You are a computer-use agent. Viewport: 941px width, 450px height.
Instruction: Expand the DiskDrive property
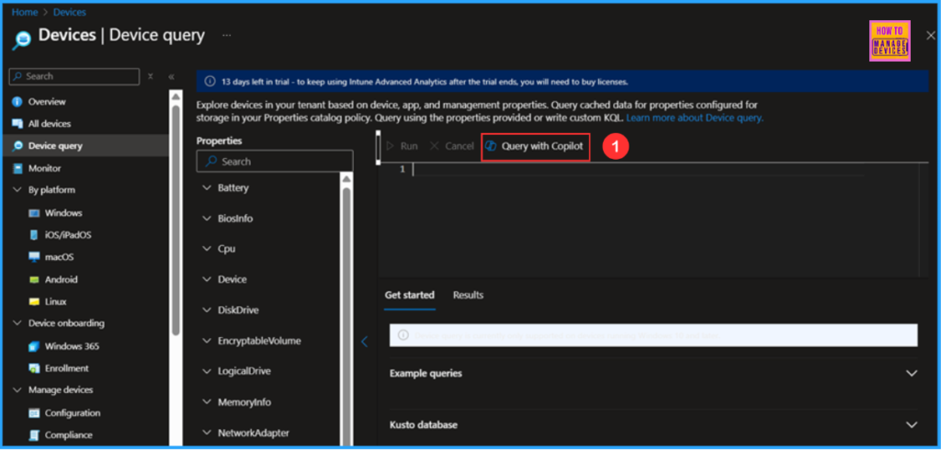207,310
